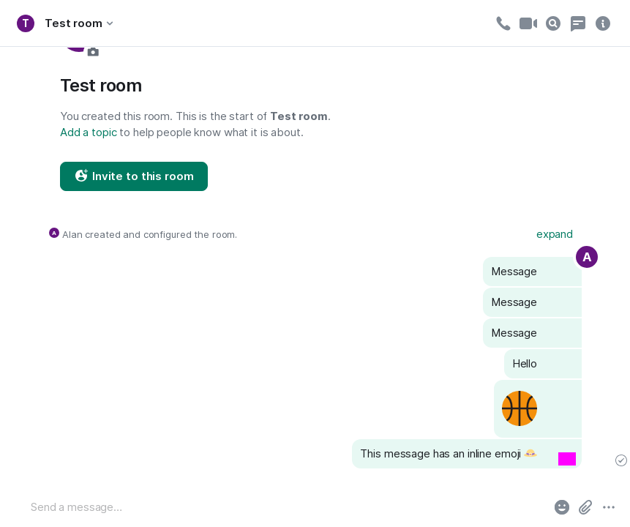
Task: Open more composer options (three dots)
Action: pos(609,507)
